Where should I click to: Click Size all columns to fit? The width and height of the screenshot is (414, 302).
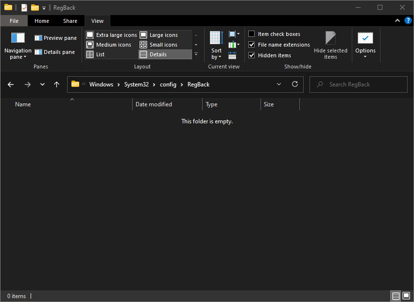coord(232,55)
